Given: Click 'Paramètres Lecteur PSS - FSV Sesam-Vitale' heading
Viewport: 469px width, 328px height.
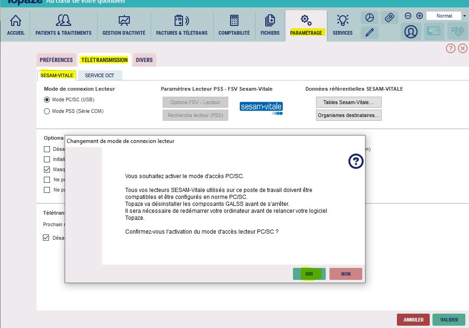Looking at the screenshot, I should point(217,89).
